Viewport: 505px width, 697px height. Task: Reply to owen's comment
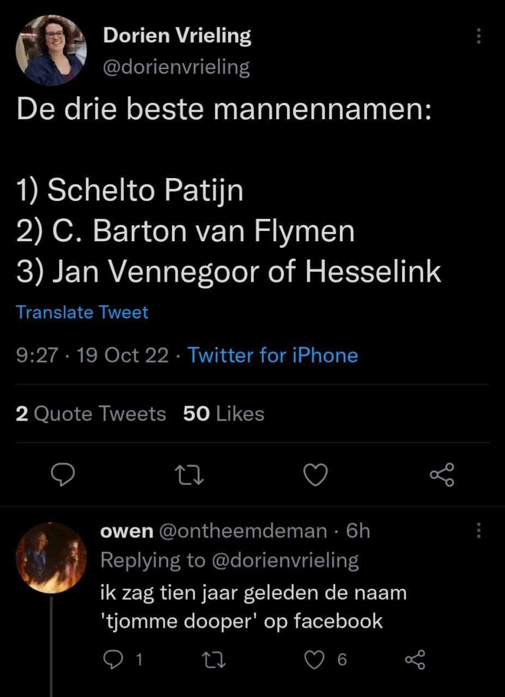coord(112,660)
